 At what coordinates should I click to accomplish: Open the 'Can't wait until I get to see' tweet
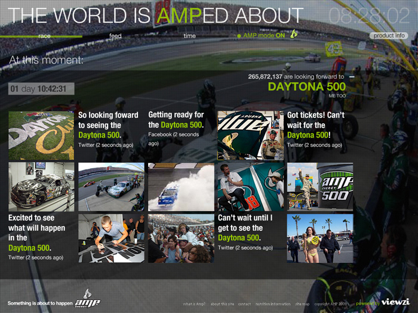pyautogui.click(x=245, y=233)
